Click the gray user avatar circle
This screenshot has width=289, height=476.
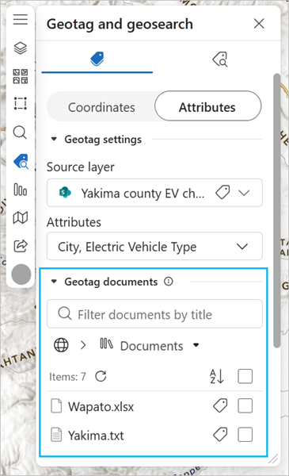click(21, 274)
